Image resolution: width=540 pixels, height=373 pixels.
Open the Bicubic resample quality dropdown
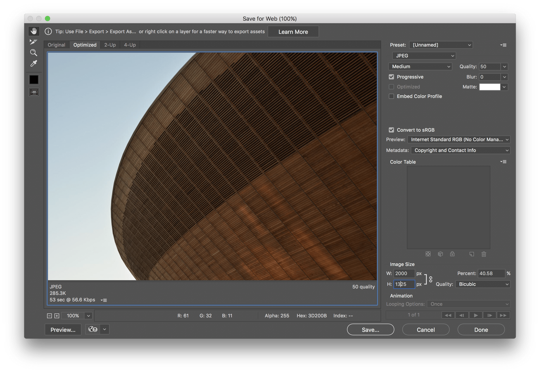(483, 284)
